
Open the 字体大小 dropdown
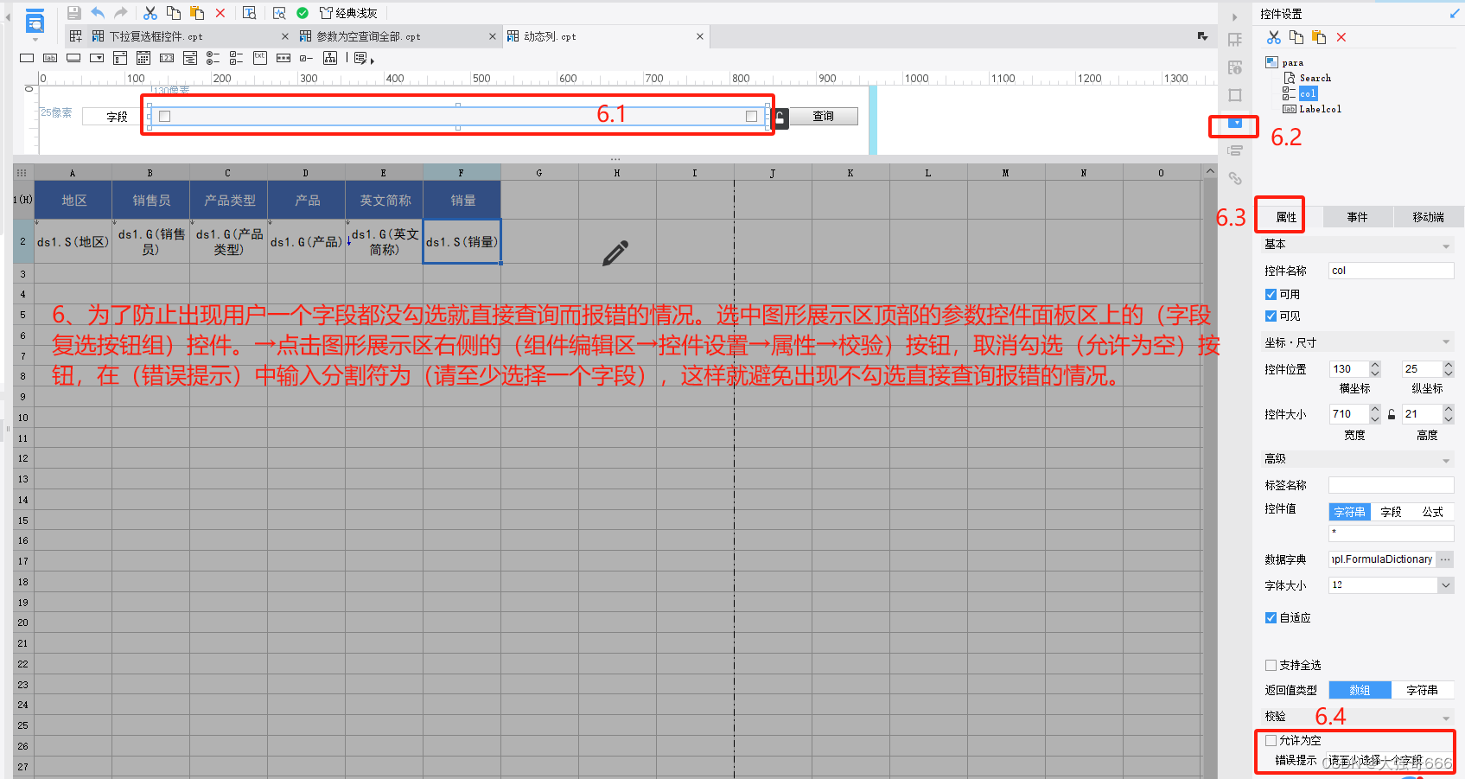click(1445, 585)
